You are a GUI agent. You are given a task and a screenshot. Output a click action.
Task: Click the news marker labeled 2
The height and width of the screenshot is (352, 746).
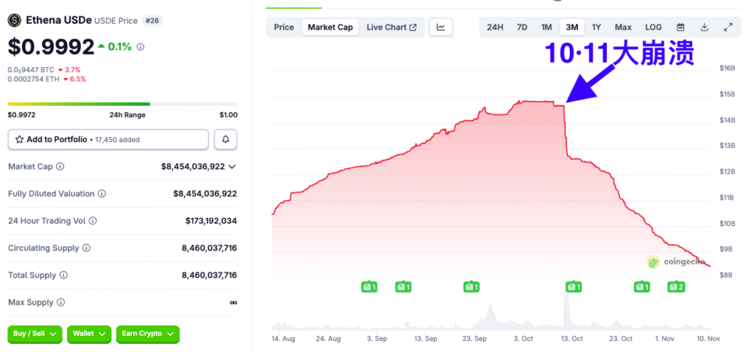pyautogui.click(x=675, y=287)
